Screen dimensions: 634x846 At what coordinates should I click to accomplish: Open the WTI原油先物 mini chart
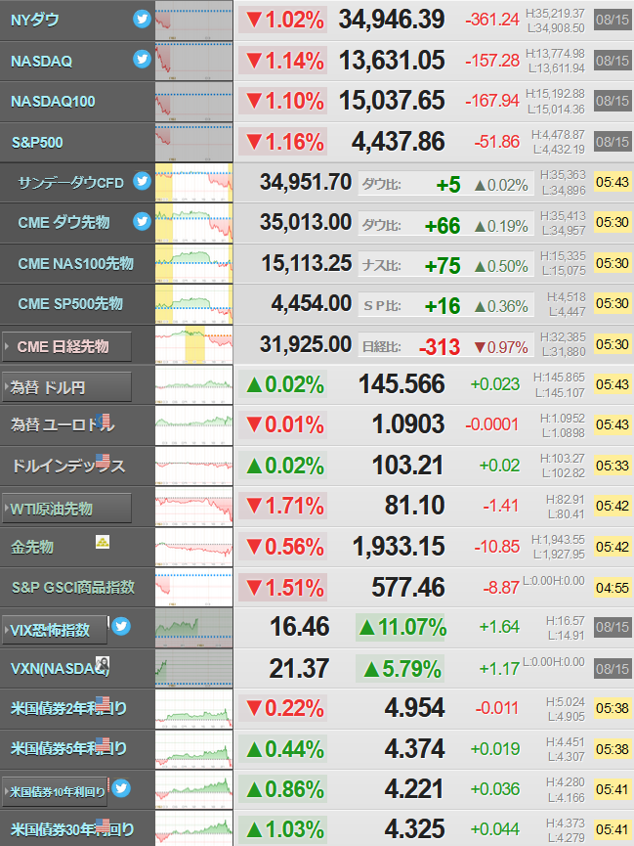[194, 506]
